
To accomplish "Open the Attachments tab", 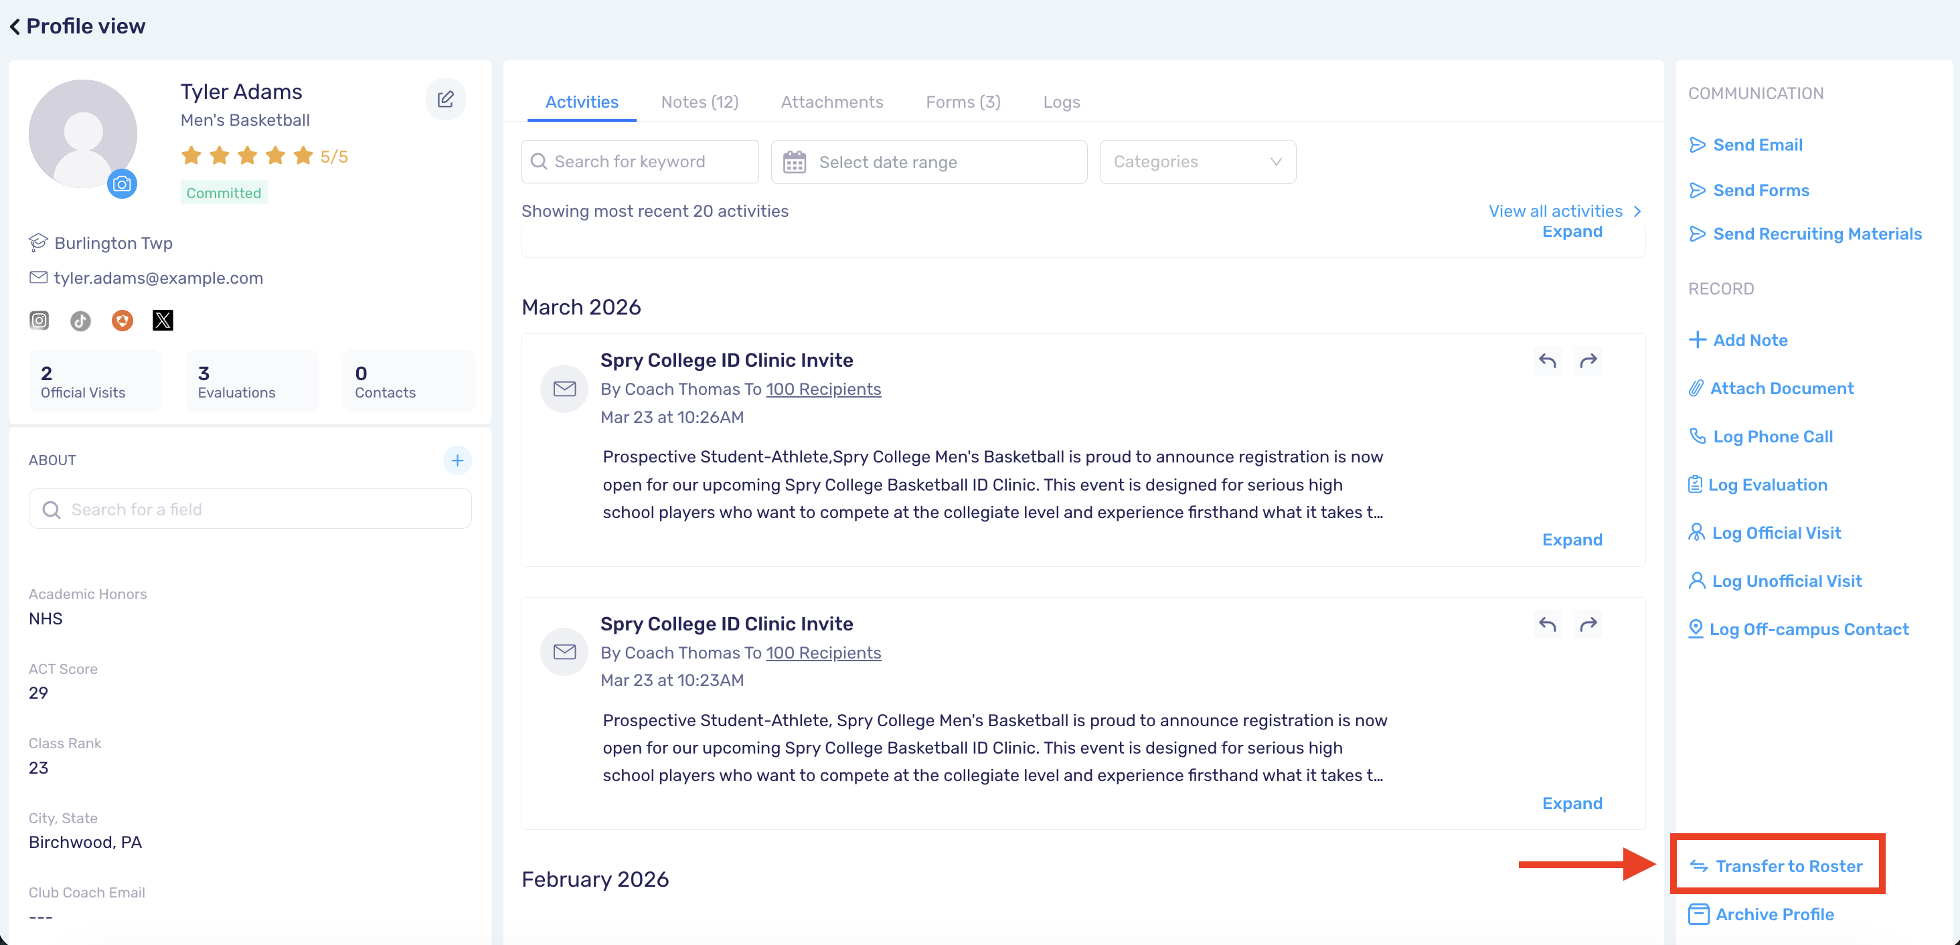I will coord(831,102).
